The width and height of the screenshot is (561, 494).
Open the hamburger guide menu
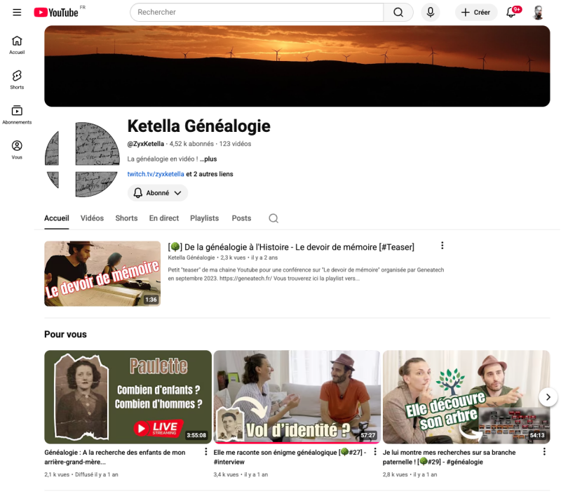point(17,12)
